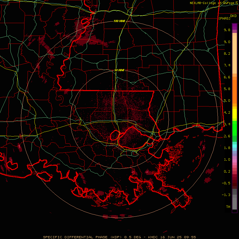Image resolution: width=239 pixels, height=239 pixels.
Task: Click the "0.5 DEG" elevation angle text
Action: (x=133, y=237)
